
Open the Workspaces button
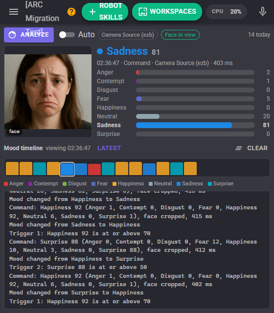point(167,12)
